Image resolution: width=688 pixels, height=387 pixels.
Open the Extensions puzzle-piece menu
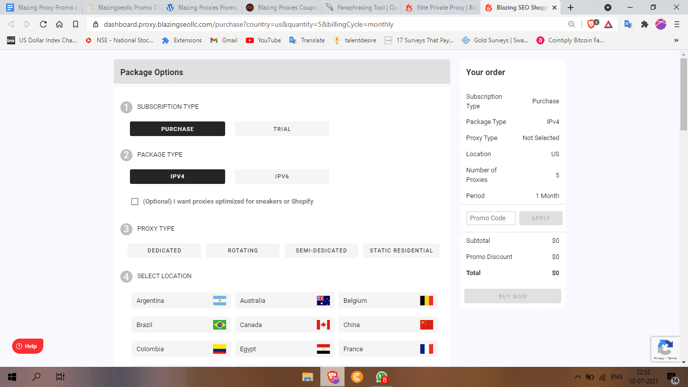pyautogui.click(x=645, y=24)
